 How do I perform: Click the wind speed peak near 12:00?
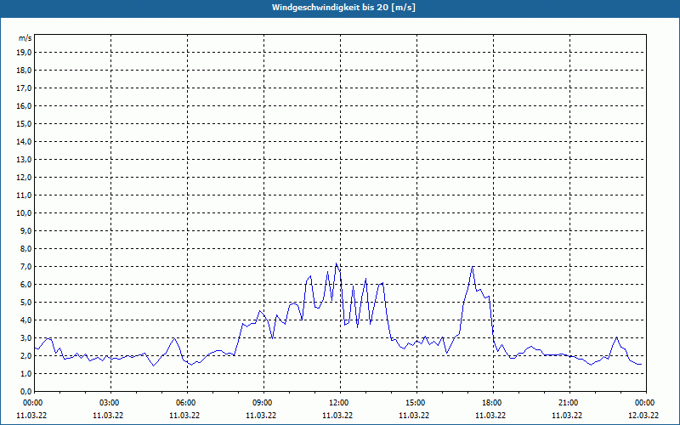336,263
